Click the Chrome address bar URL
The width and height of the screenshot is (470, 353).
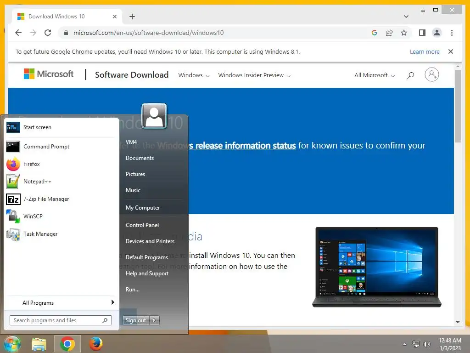pyautogui.click(x=148, y=33)
